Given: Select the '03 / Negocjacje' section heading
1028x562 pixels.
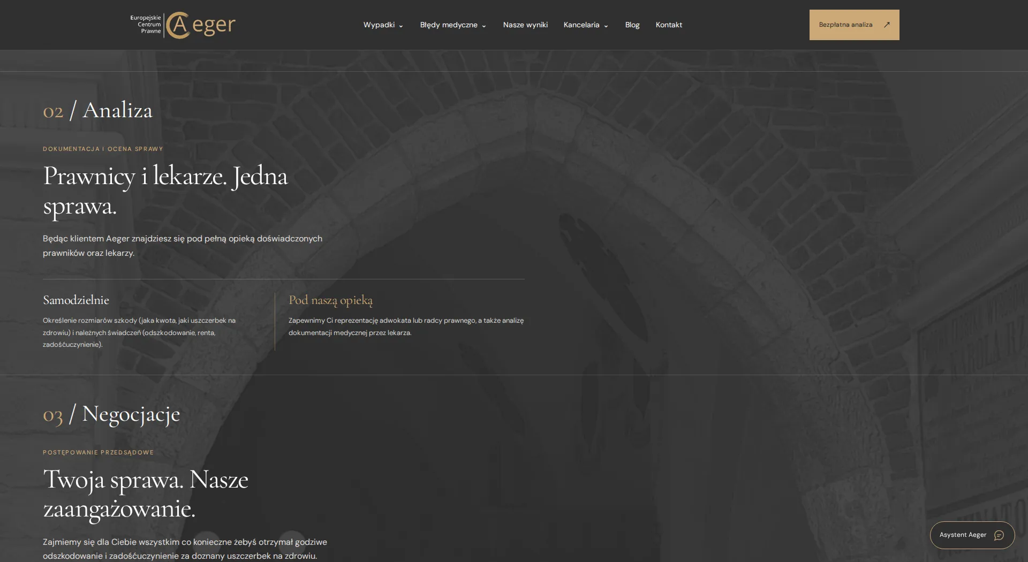Looking at the screenshot, I should click(111, 415).
